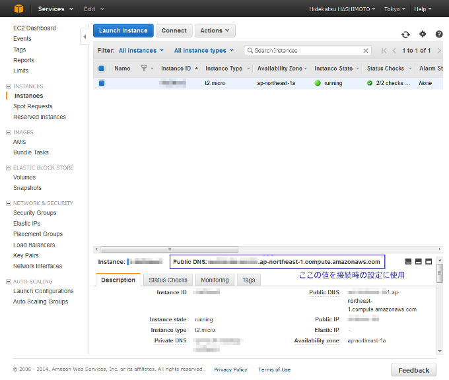
Task: Collapse the IMAGES sidebar section
Action: 9,132
